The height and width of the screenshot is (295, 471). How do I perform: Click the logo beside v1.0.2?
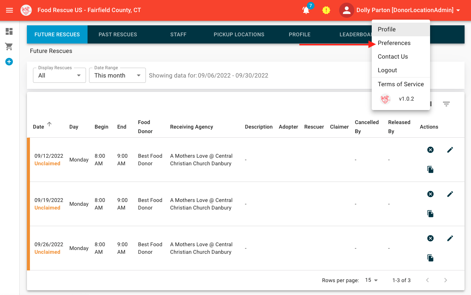point(385,99)
